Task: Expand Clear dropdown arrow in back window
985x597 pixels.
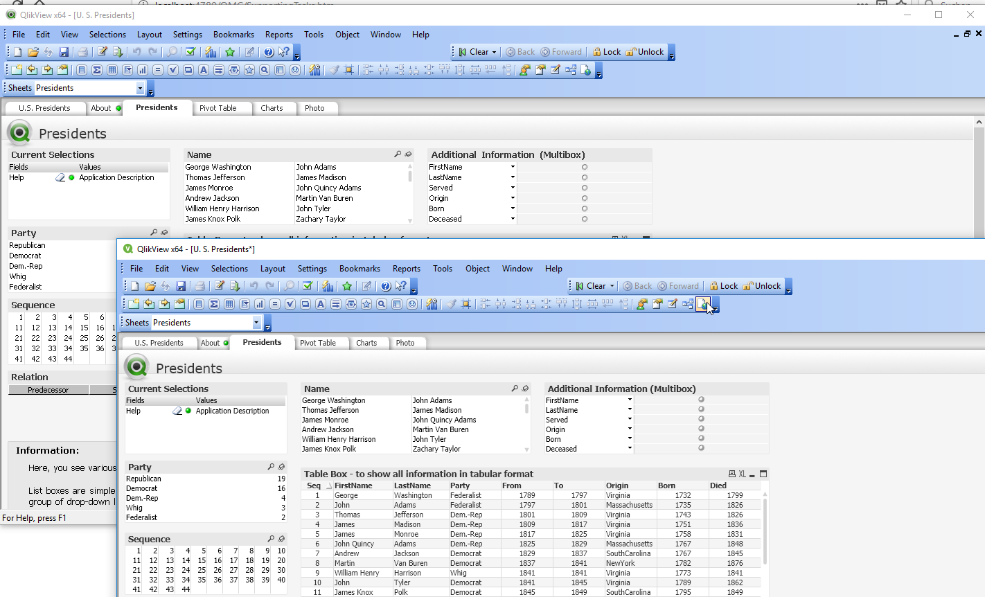Action: pos(495,52)
